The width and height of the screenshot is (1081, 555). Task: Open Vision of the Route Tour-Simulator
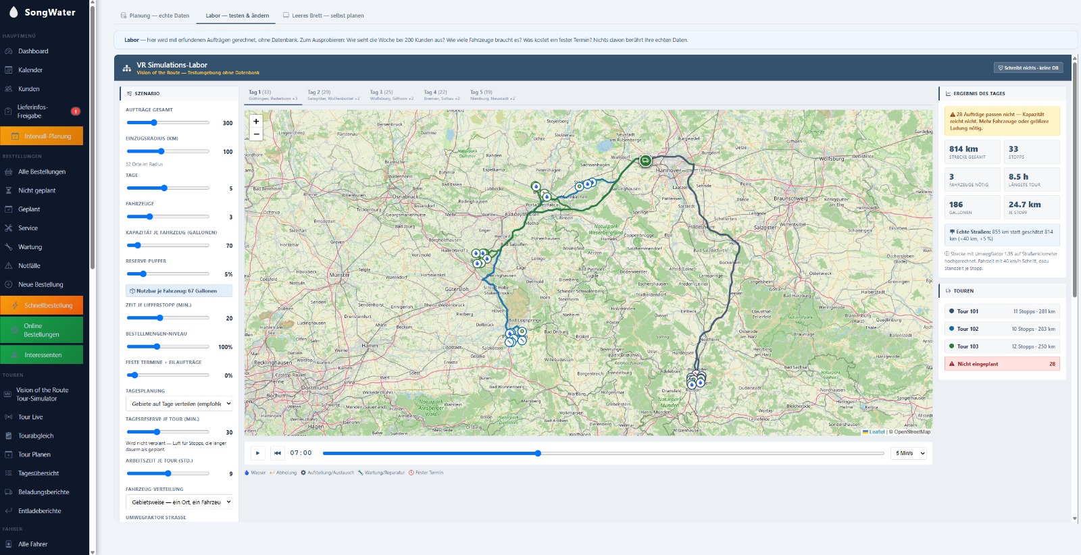pos(43,394)
